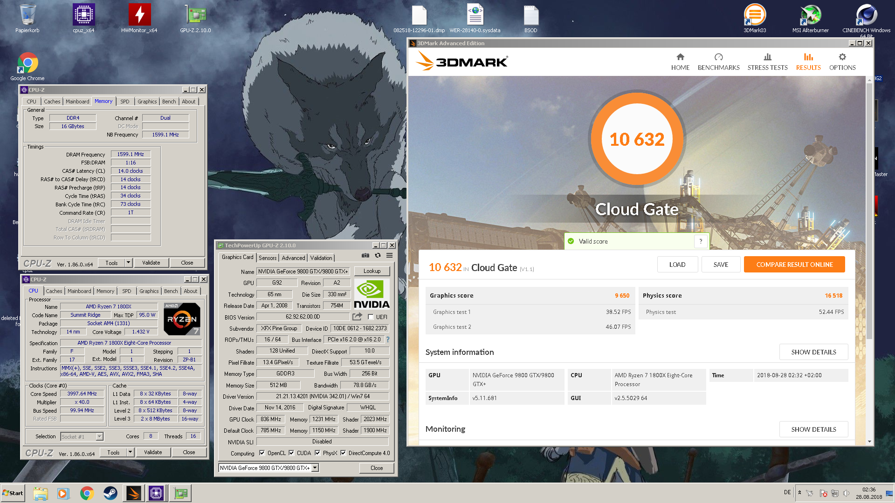Open the MSI Afterburner desktop shortcut
Screen dimensions: 895x503
tap(811, 19)
